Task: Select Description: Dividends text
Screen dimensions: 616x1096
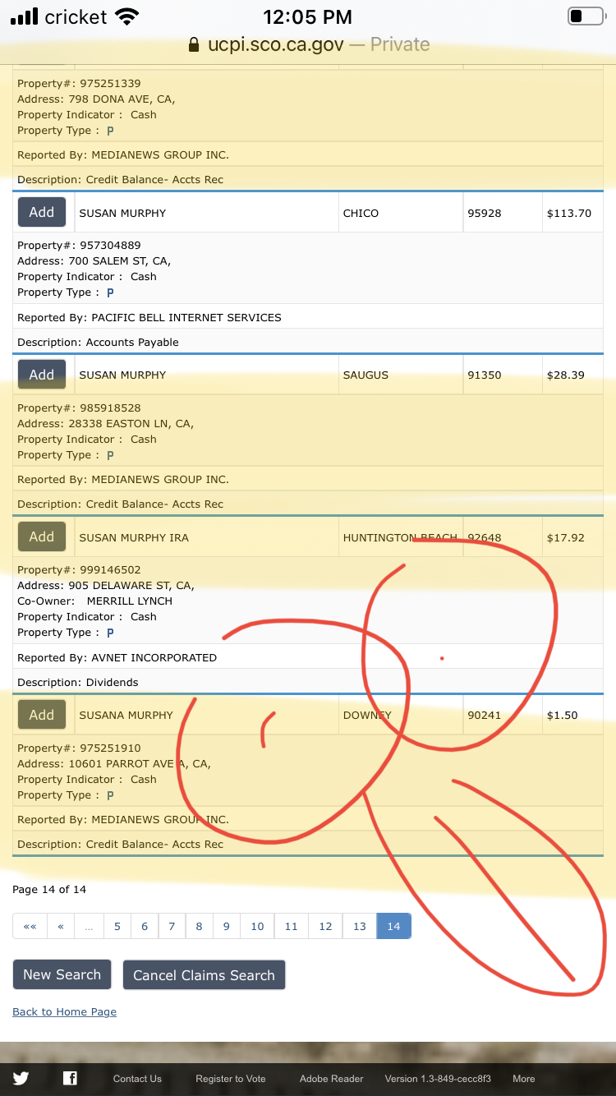Action: [78, 682]
